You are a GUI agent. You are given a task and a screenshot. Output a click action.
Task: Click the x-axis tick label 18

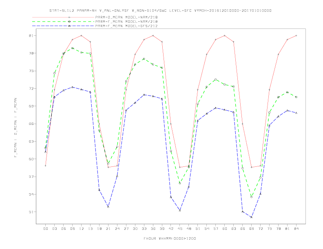point(99,229)
